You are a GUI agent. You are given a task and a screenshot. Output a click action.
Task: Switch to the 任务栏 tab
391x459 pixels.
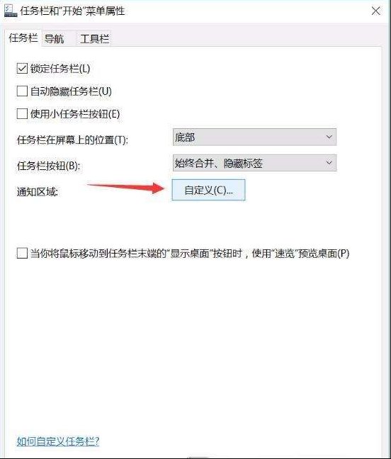coord(23,38)
